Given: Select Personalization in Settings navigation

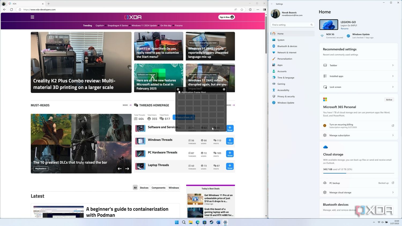Looking at the screenshot, I should click(292, 59).
